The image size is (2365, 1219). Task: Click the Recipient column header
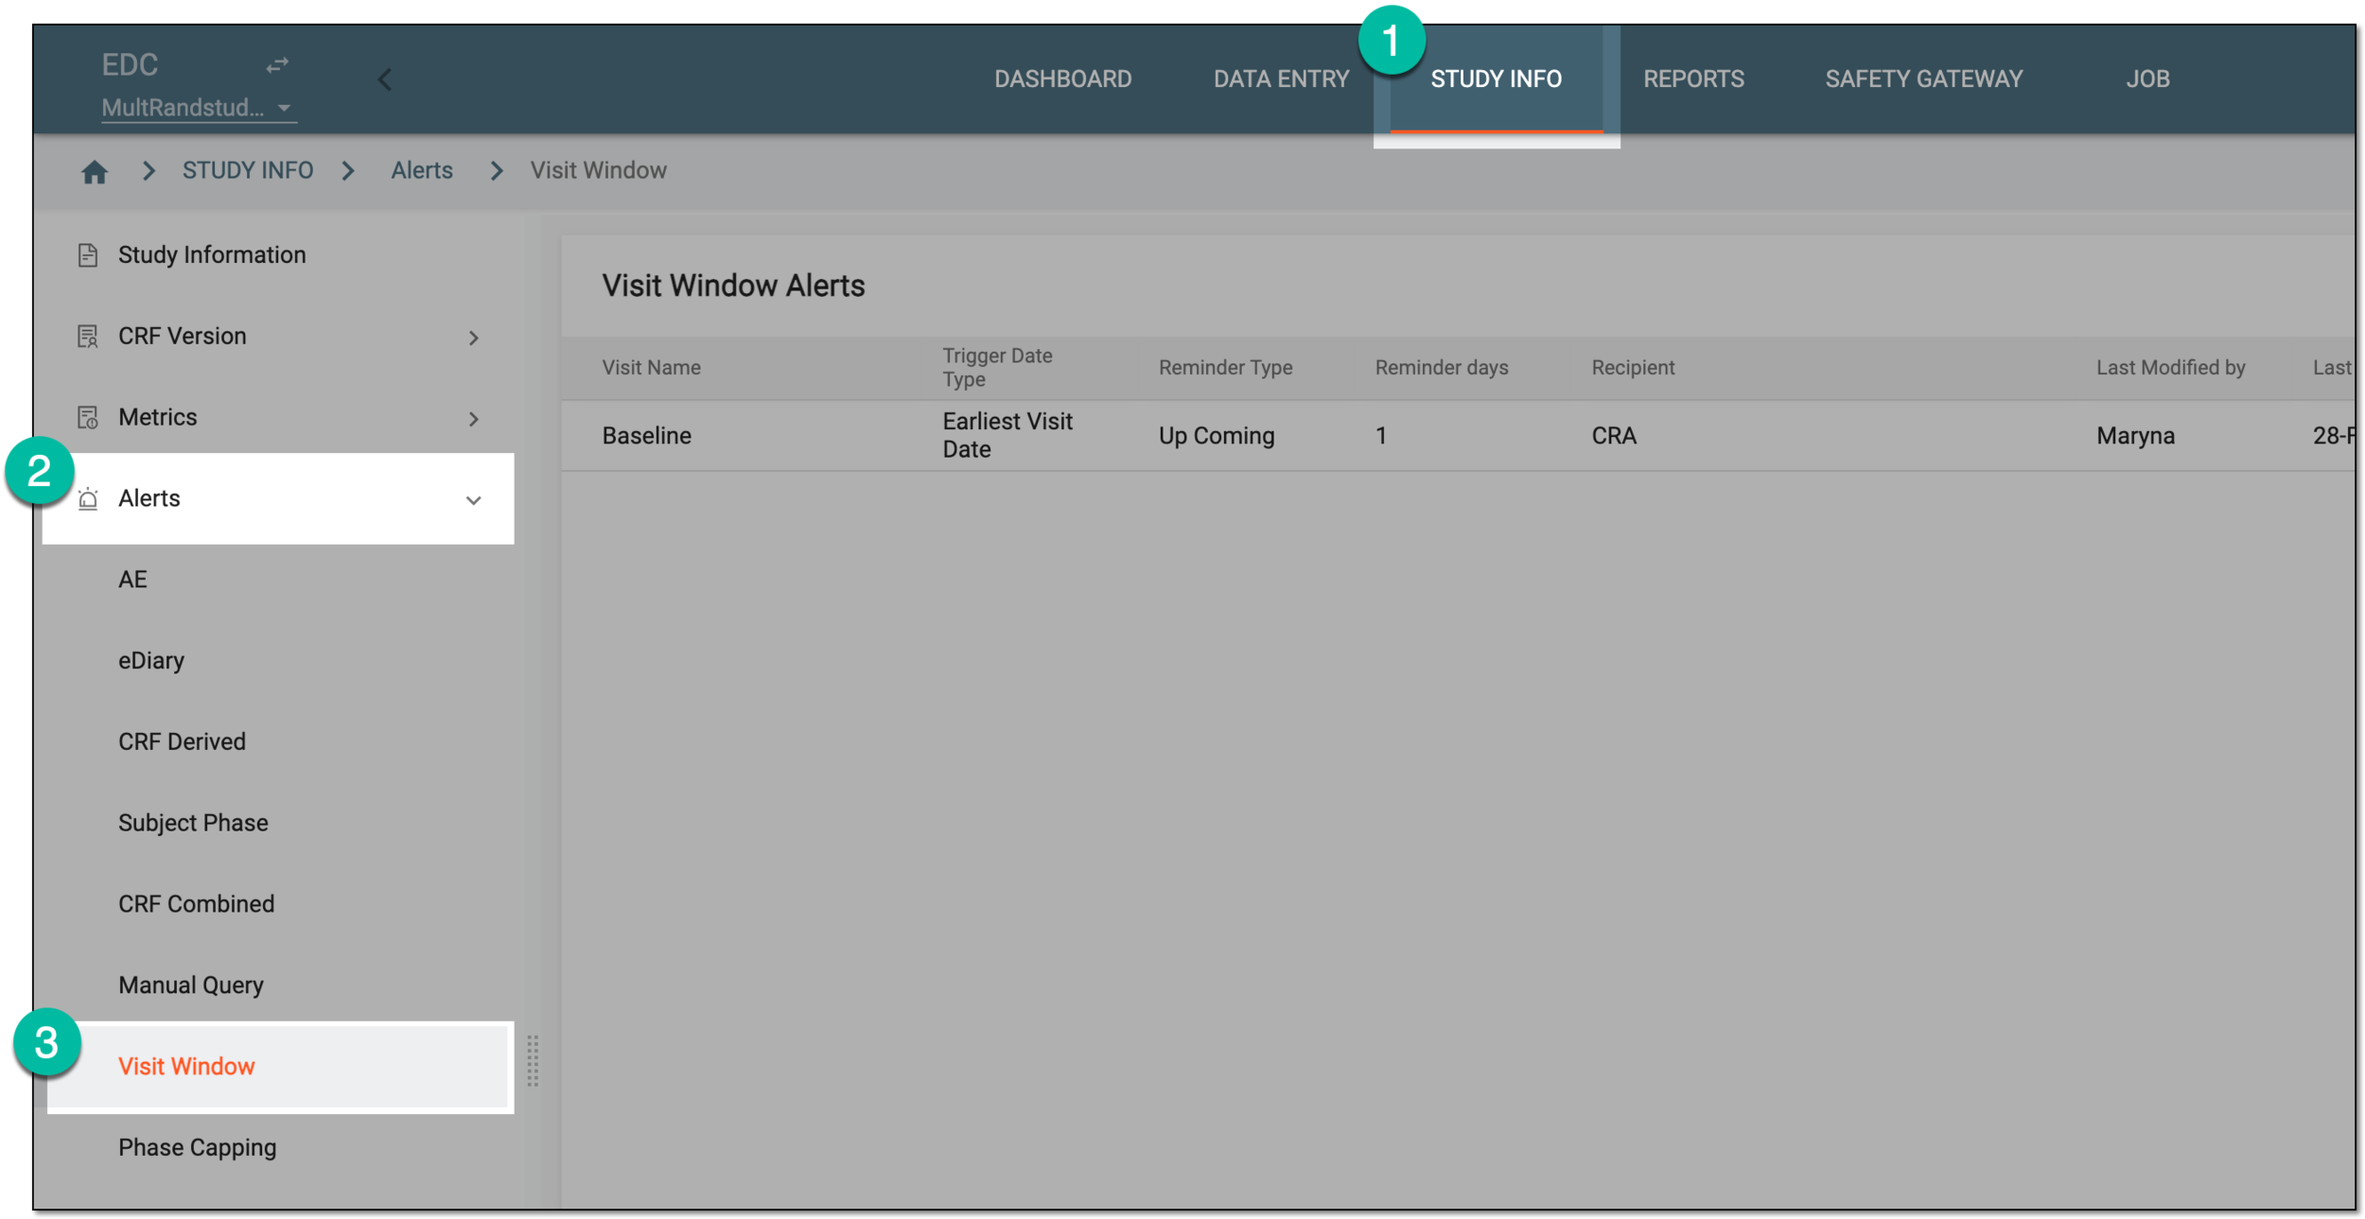click(1633, 368)
